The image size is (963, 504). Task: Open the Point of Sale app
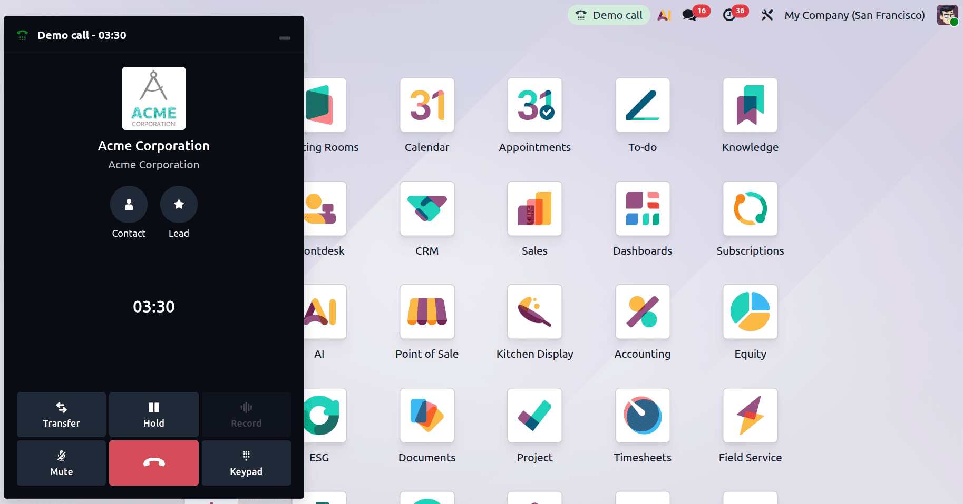click(426, 312)
